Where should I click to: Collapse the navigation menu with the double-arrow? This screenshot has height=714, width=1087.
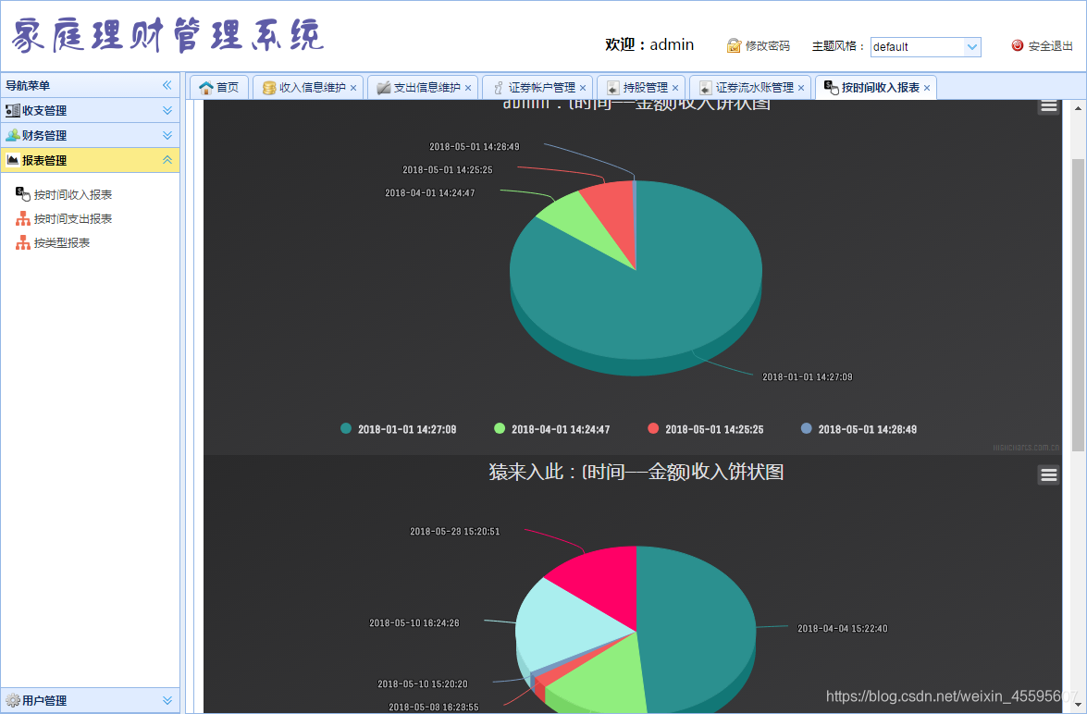[167, 84]
